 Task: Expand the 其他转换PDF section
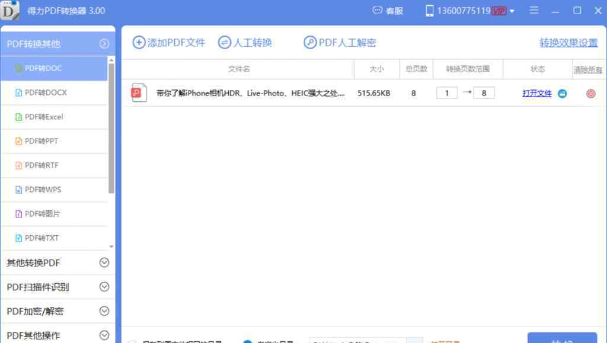point(104,262)
